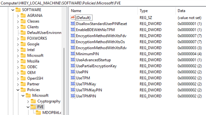
Task: Select the Partner tree label
Action: pos(33,84)
